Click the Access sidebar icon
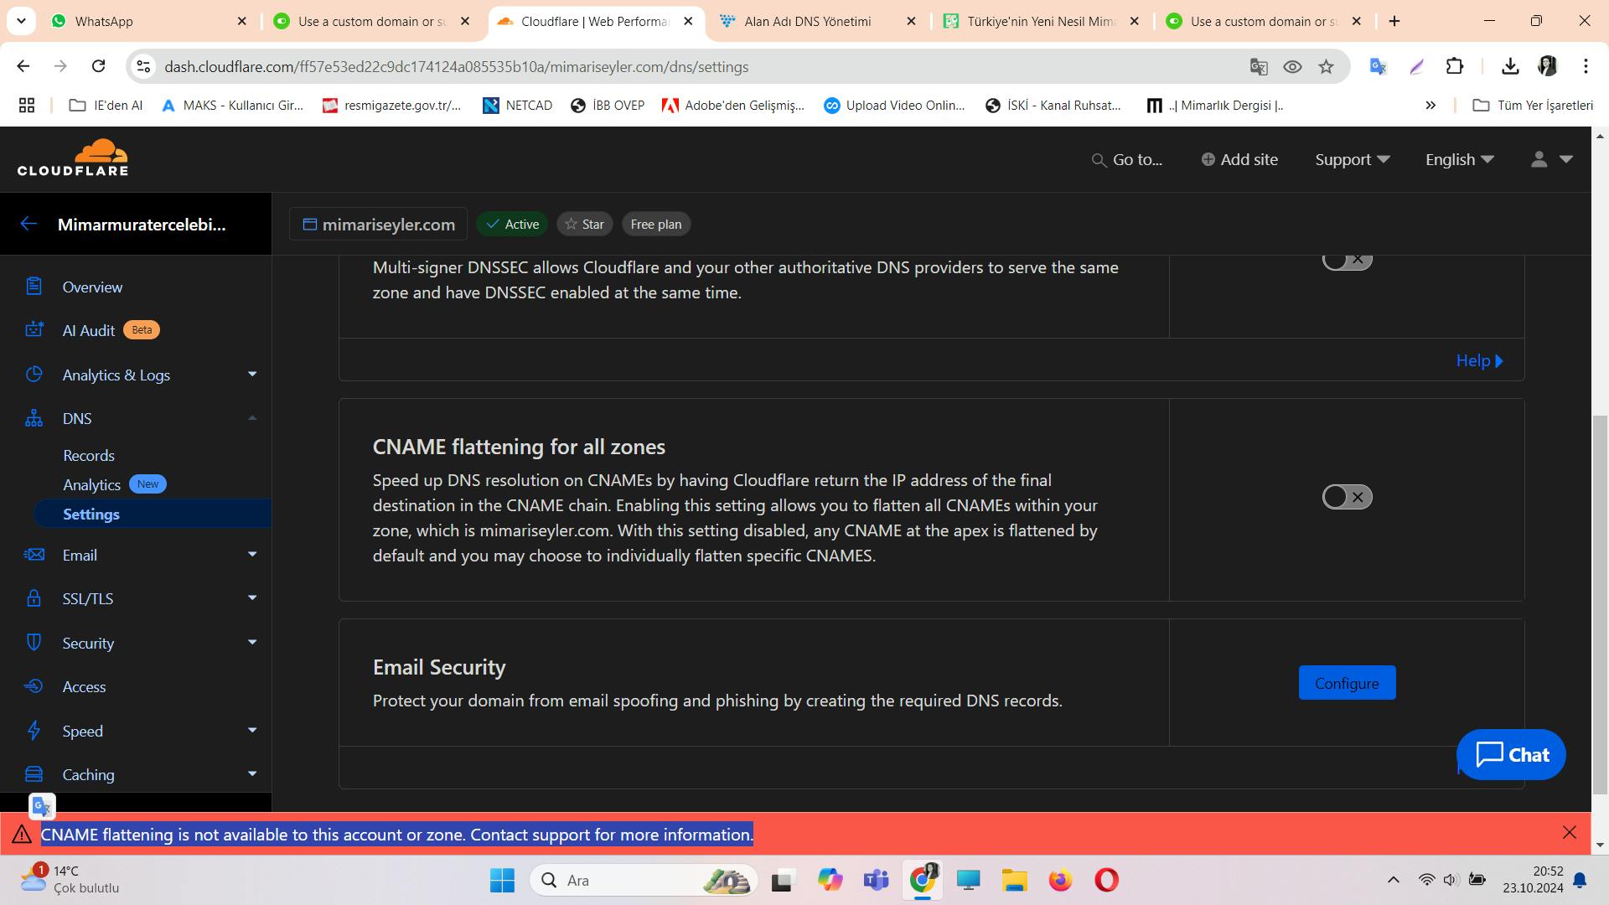This screenshot has height=905, width=1609. point(34,686)
